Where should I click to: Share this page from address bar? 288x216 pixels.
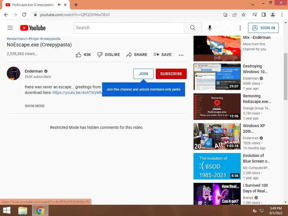click(235, 15)
